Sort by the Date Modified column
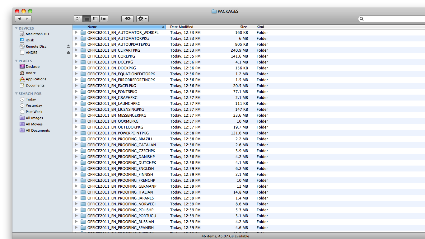This screenshot has width=425, height=239. point(194,27)
